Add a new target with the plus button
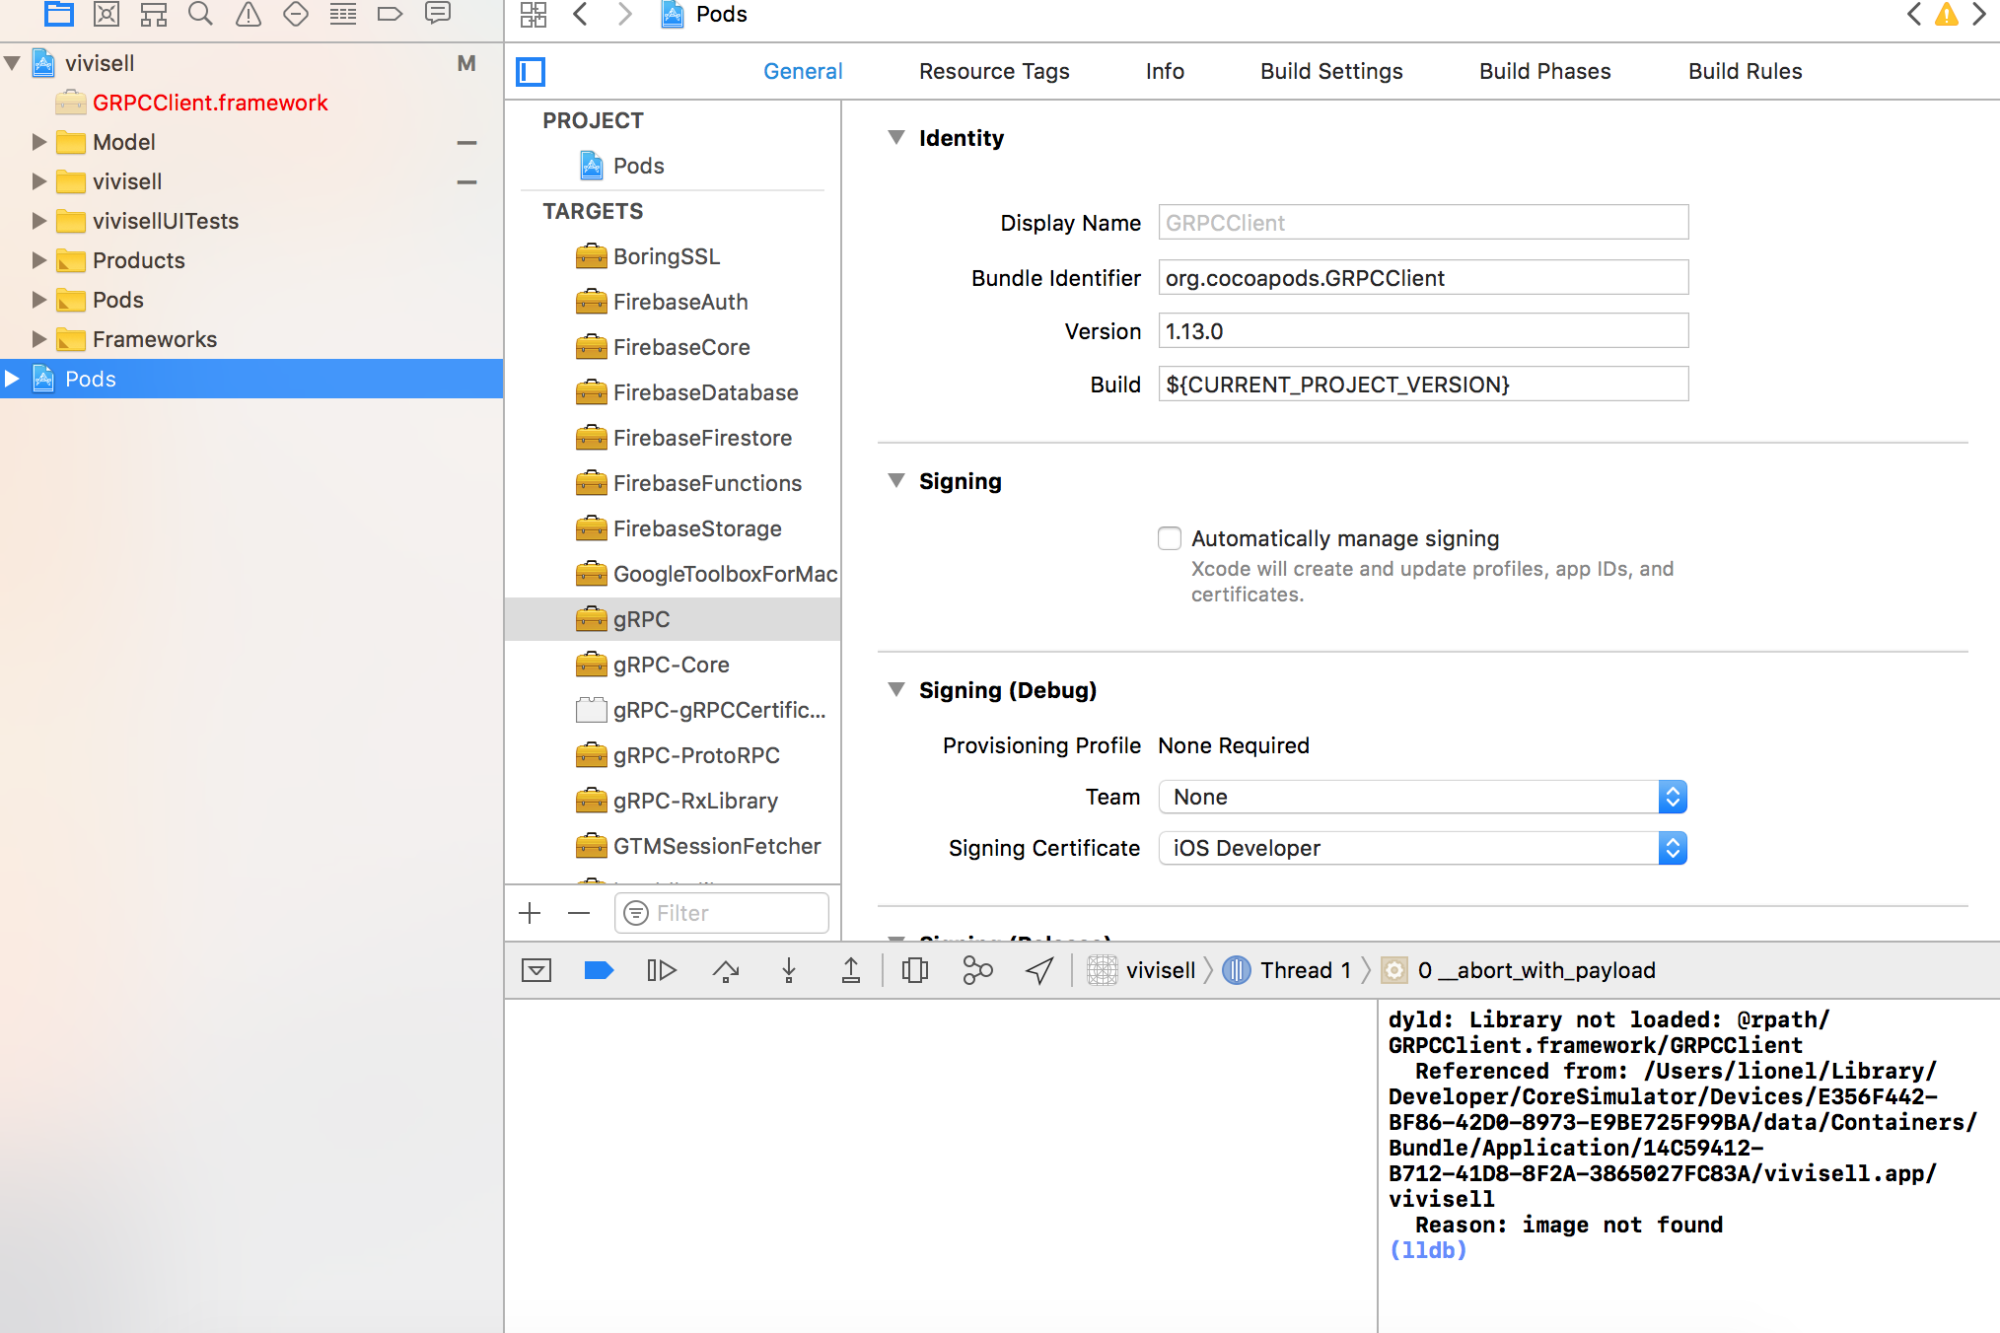The image size is (2000, 1333). 530,912
